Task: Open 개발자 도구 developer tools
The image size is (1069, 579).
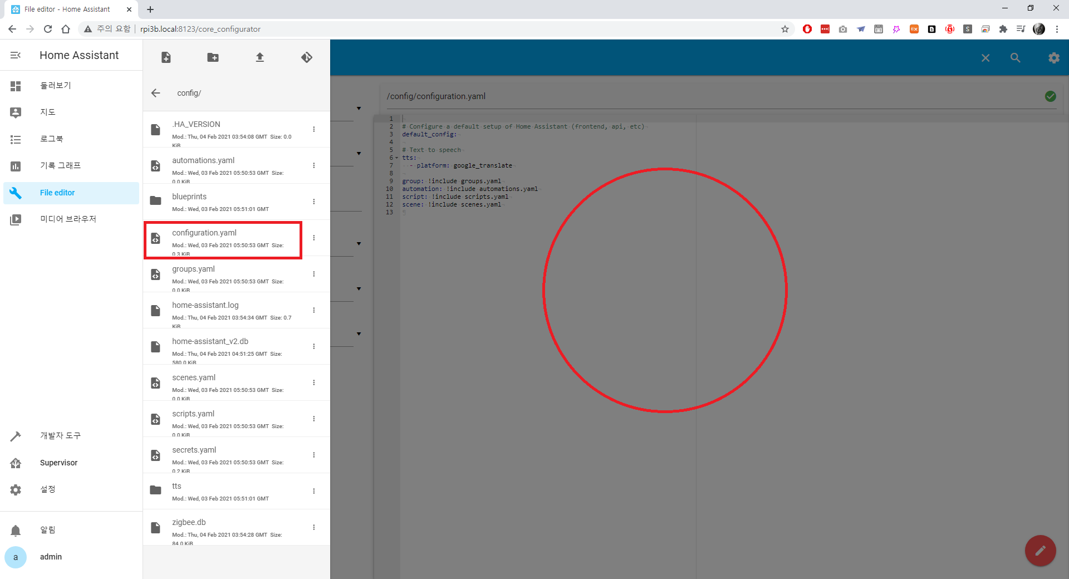Action: pos(71,436)
